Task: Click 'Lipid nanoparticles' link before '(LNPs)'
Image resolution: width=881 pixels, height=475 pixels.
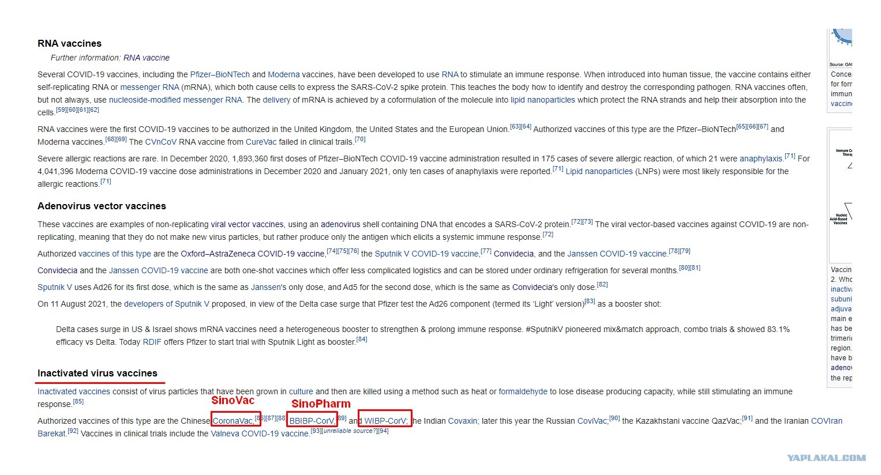Action: coord(599,171)
